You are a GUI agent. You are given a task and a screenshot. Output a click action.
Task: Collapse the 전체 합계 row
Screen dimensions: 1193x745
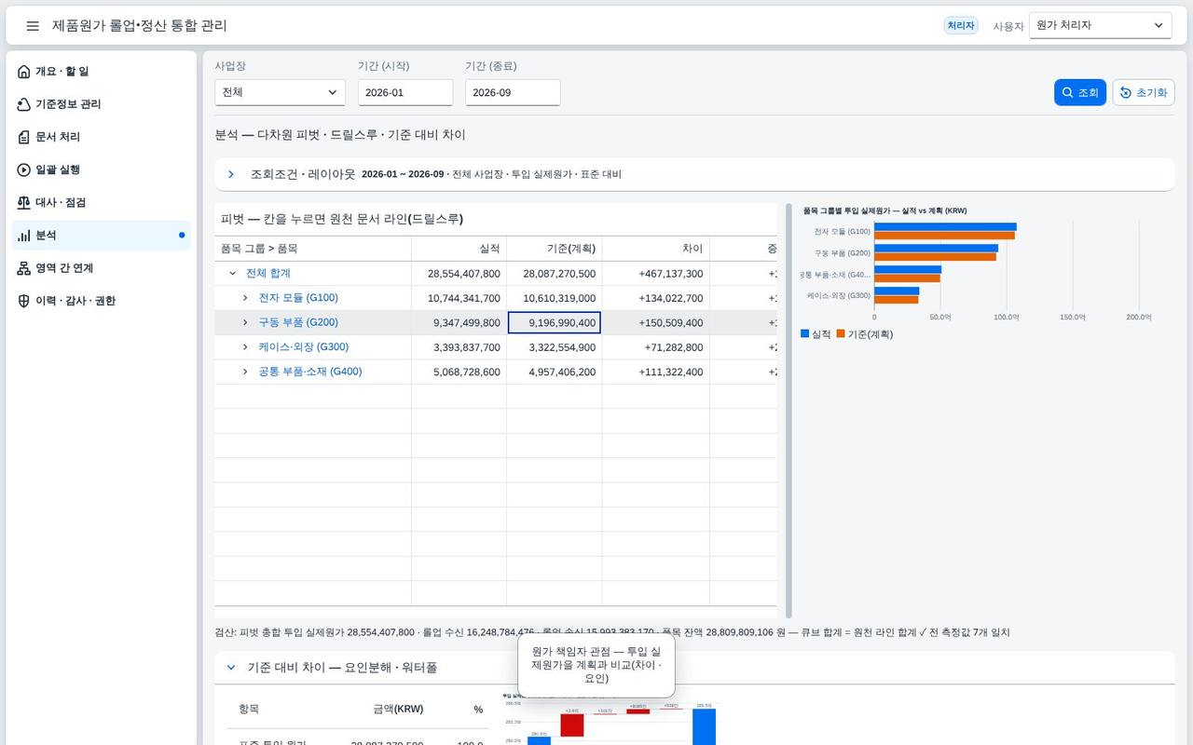click(233, 274)
